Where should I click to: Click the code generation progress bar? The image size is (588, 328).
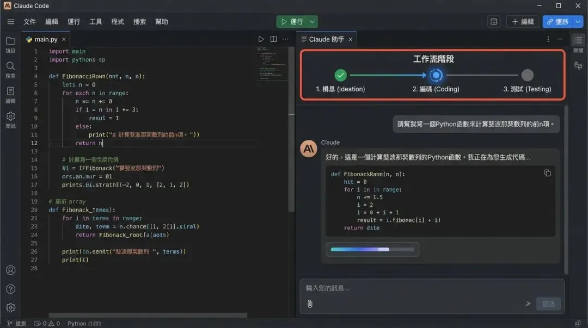372,249
